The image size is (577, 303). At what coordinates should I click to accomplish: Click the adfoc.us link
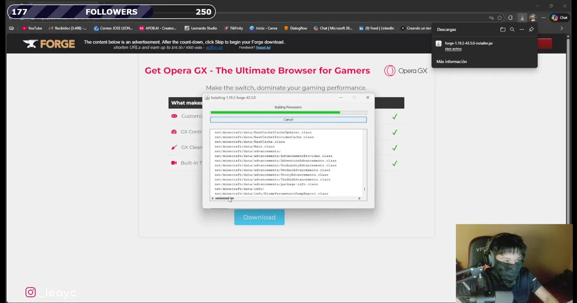(214, 48)
